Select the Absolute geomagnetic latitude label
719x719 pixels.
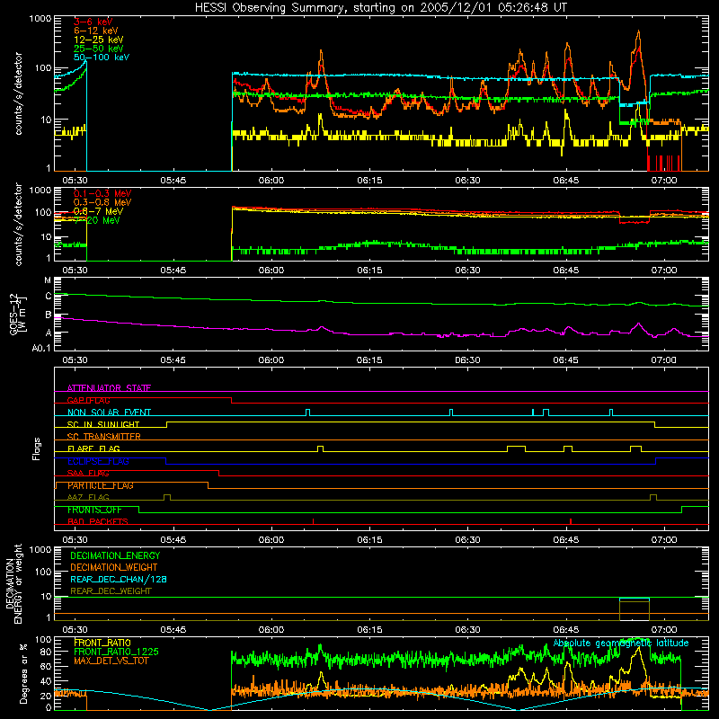click(621, 644)
